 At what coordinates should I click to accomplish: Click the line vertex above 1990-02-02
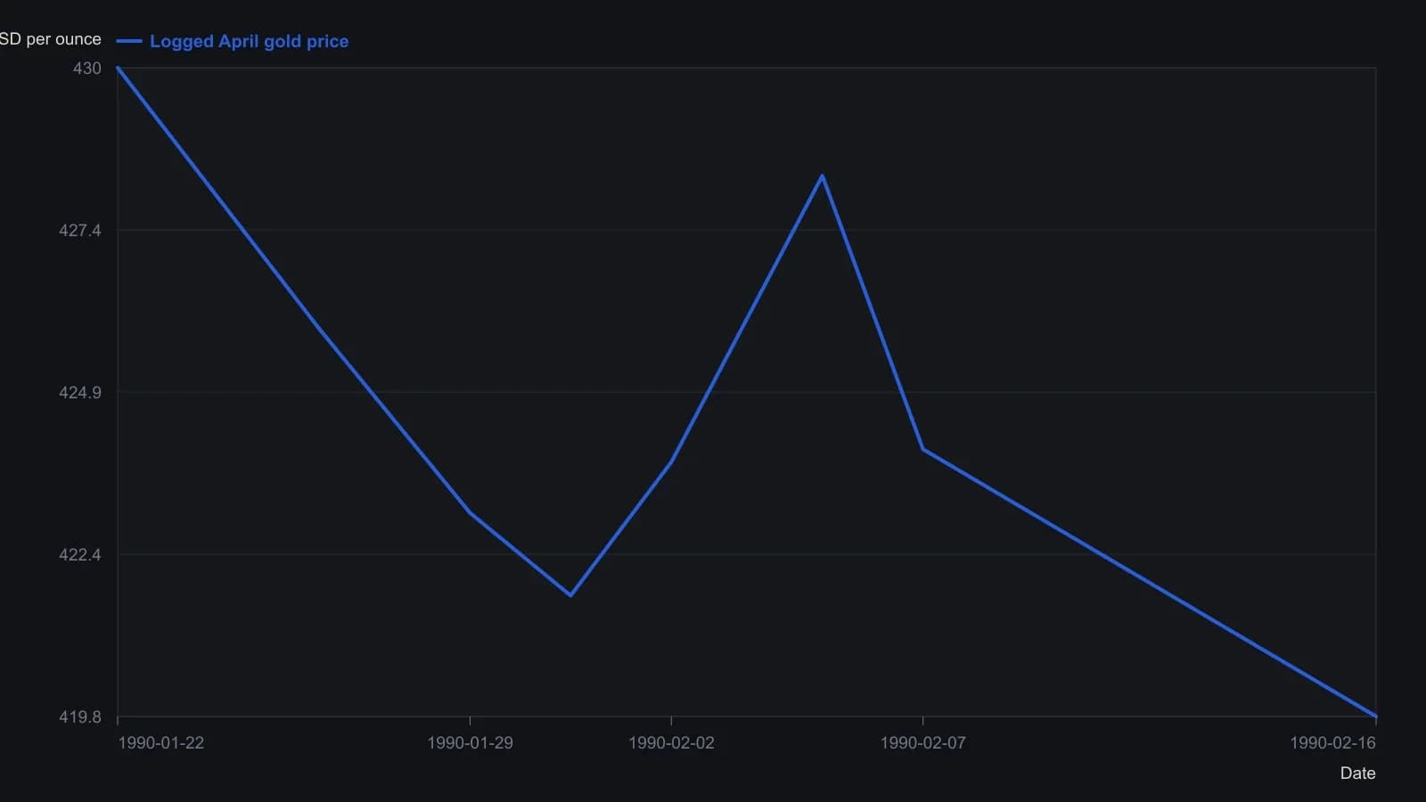[x=671, y=462]
